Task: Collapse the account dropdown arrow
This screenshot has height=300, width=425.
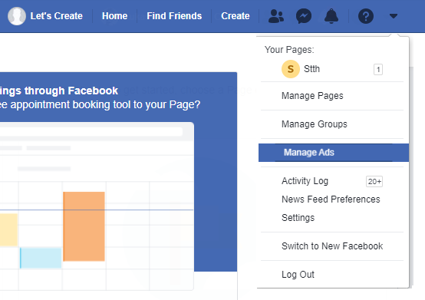Action: 394,16
